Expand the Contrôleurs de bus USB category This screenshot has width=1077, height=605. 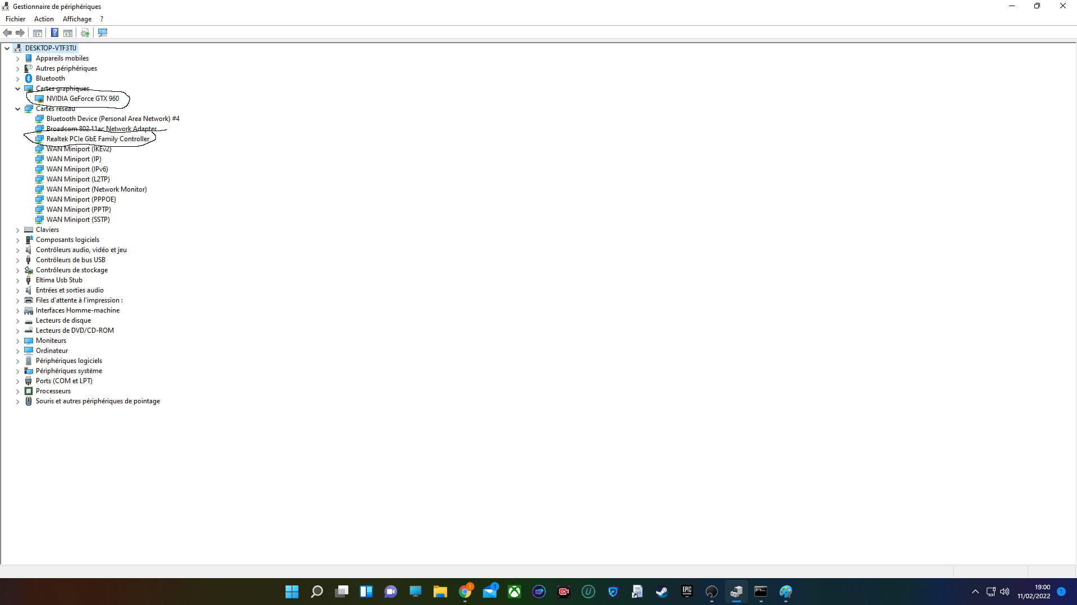pyautogui.click(x=17, y=260)
